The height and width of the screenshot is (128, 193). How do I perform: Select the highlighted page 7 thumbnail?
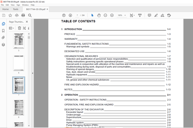(19, 85)
